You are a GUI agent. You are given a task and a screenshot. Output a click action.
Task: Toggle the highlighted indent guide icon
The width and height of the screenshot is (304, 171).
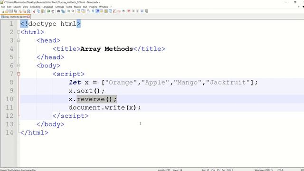click(97, 11)
